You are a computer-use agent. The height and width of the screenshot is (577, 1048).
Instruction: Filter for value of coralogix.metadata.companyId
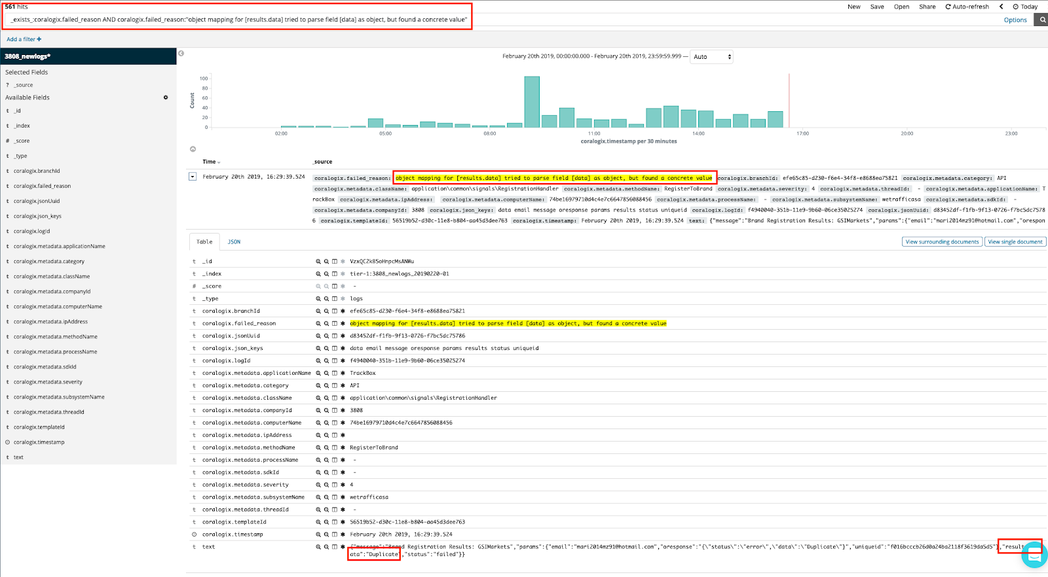click(x=318, y=411)
